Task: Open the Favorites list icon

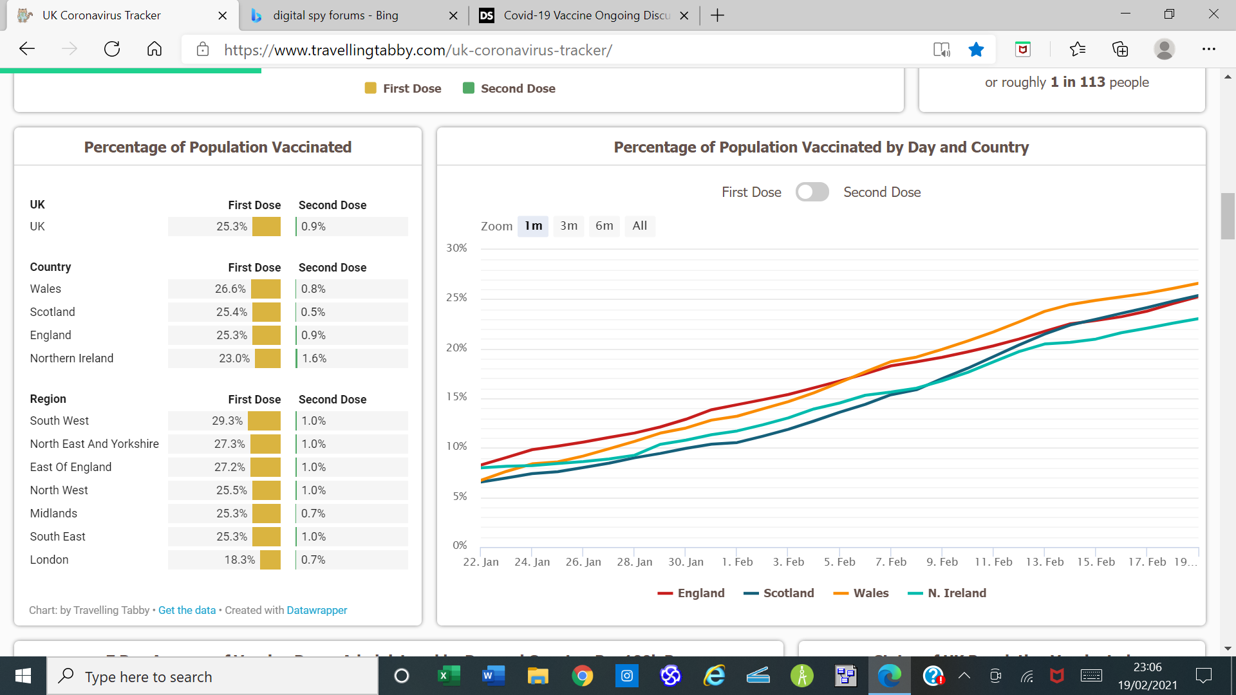Action: point(1077,50)
